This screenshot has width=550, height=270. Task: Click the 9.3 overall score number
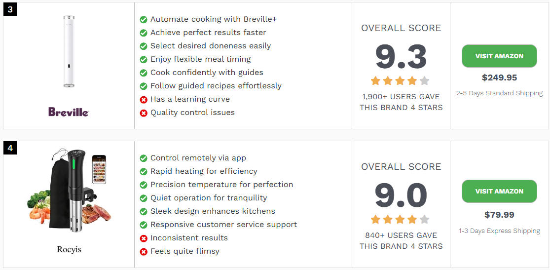pos(401,57)
